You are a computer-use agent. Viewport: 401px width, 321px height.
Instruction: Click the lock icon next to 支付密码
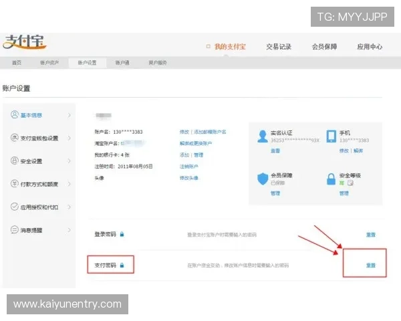click(122, 265)
